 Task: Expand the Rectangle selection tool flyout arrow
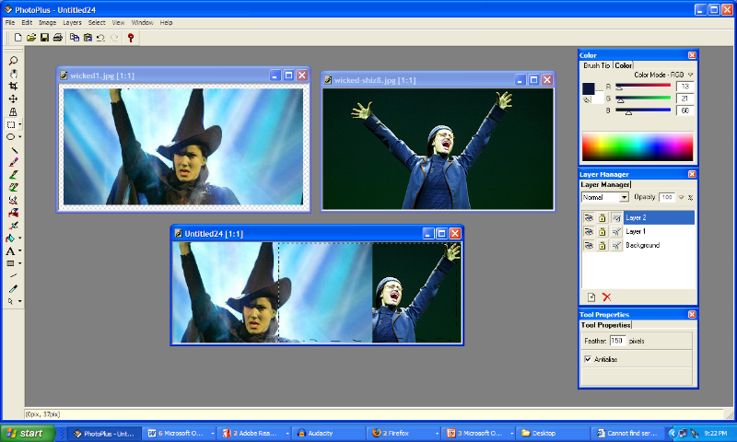[19, 124]
